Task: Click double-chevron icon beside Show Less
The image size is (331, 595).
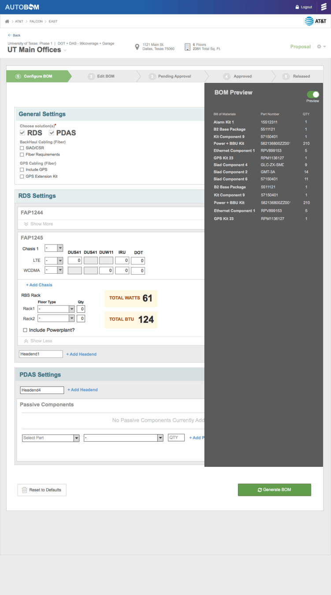Action: click(x=26, y=341)
